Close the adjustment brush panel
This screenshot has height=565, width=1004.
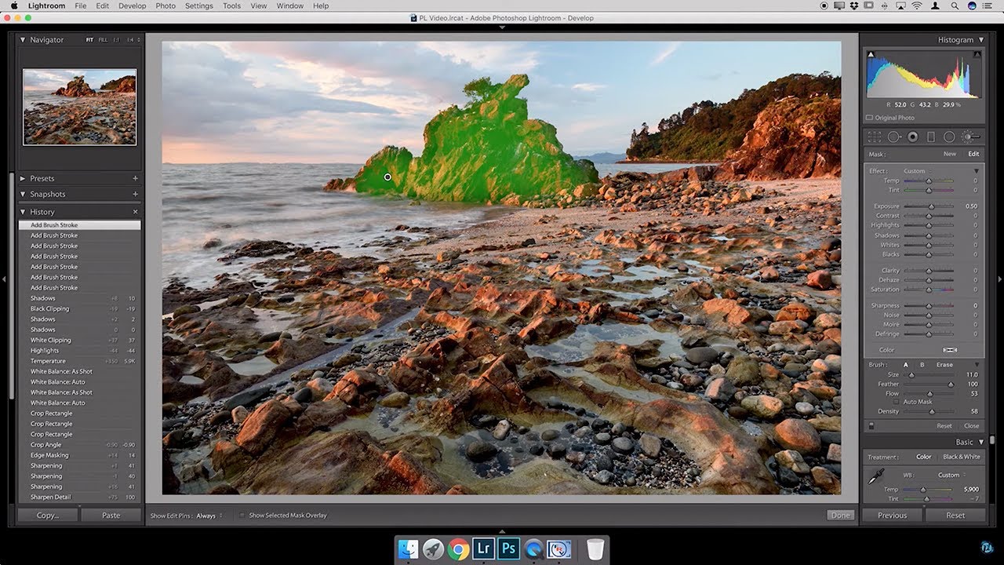pos(971,426)
